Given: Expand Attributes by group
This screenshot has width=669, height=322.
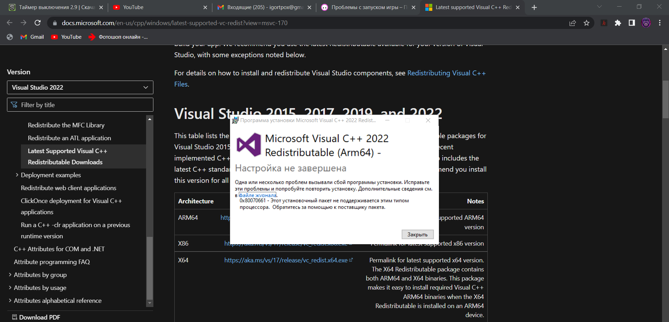Looking at the screenshot, I should [40, 275].
